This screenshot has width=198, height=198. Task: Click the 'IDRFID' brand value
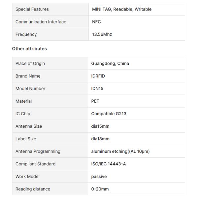[98, 76]
